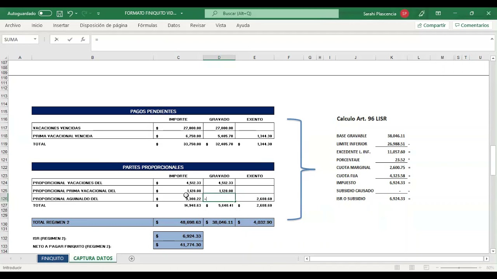The height and width of the screenshot is (279, 497).
Task: Open the Comentarios pane button
Action: click(472, 25)
